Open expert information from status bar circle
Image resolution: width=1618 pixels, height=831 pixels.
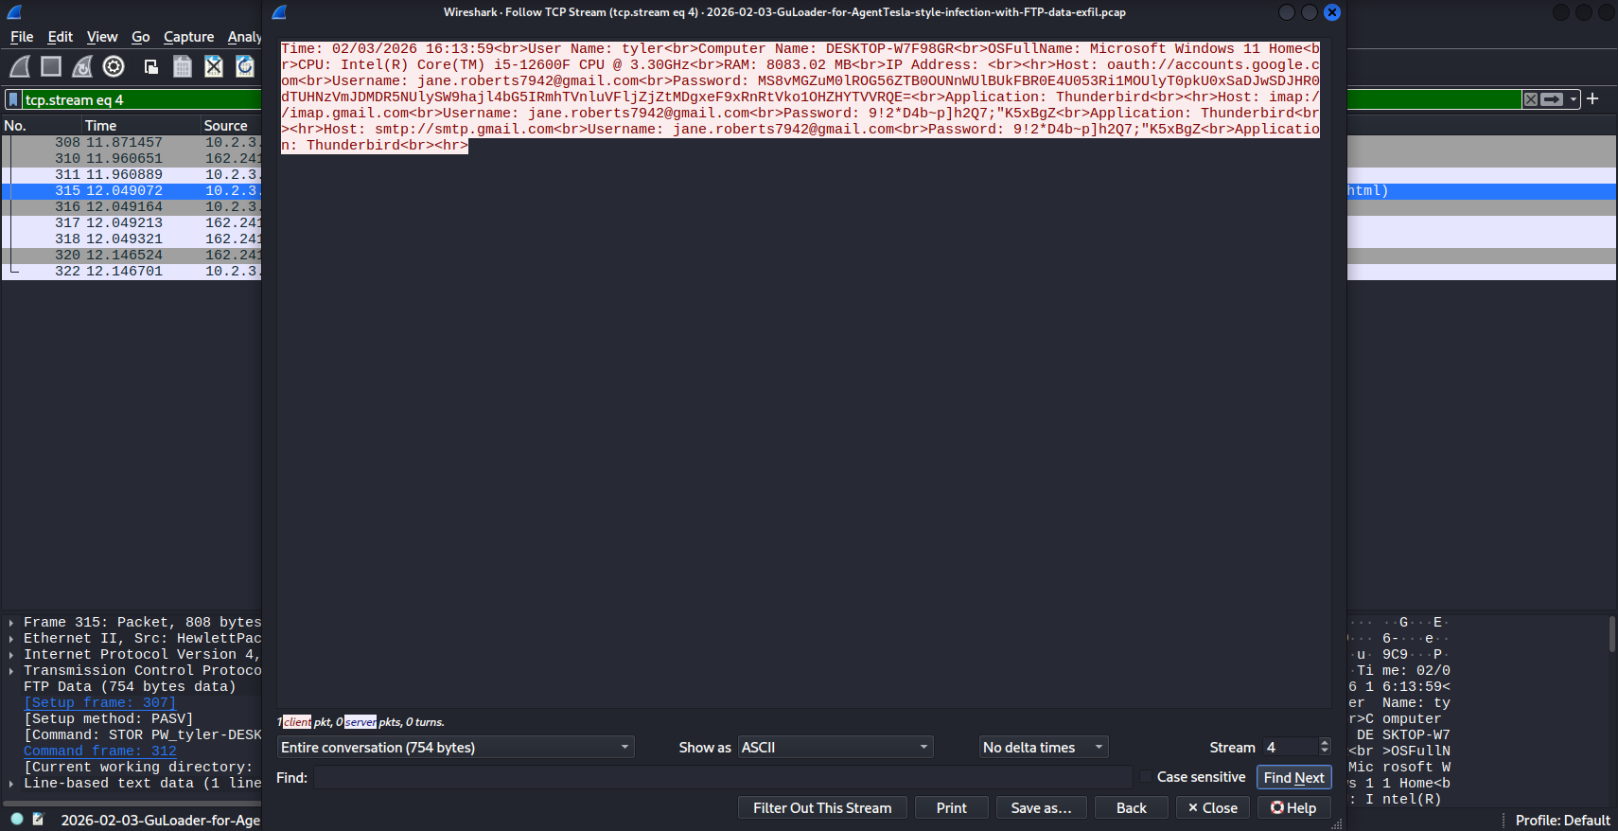pos(17,820)
